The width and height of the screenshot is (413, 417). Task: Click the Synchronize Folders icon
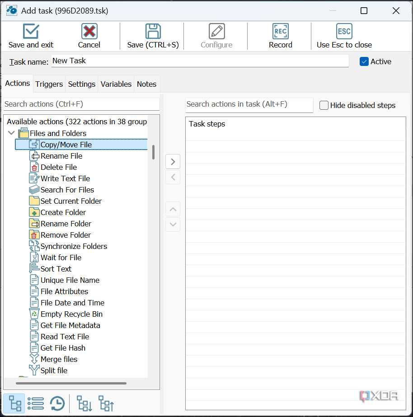[x=34, y=246]
